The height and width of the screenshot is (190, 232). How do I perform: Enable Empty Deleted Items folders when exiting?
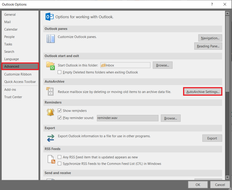point(60,72)
